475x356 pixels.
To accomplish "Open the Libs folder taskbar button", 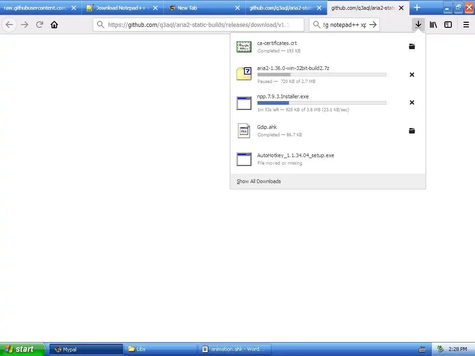I will click(x=160, y=350).
